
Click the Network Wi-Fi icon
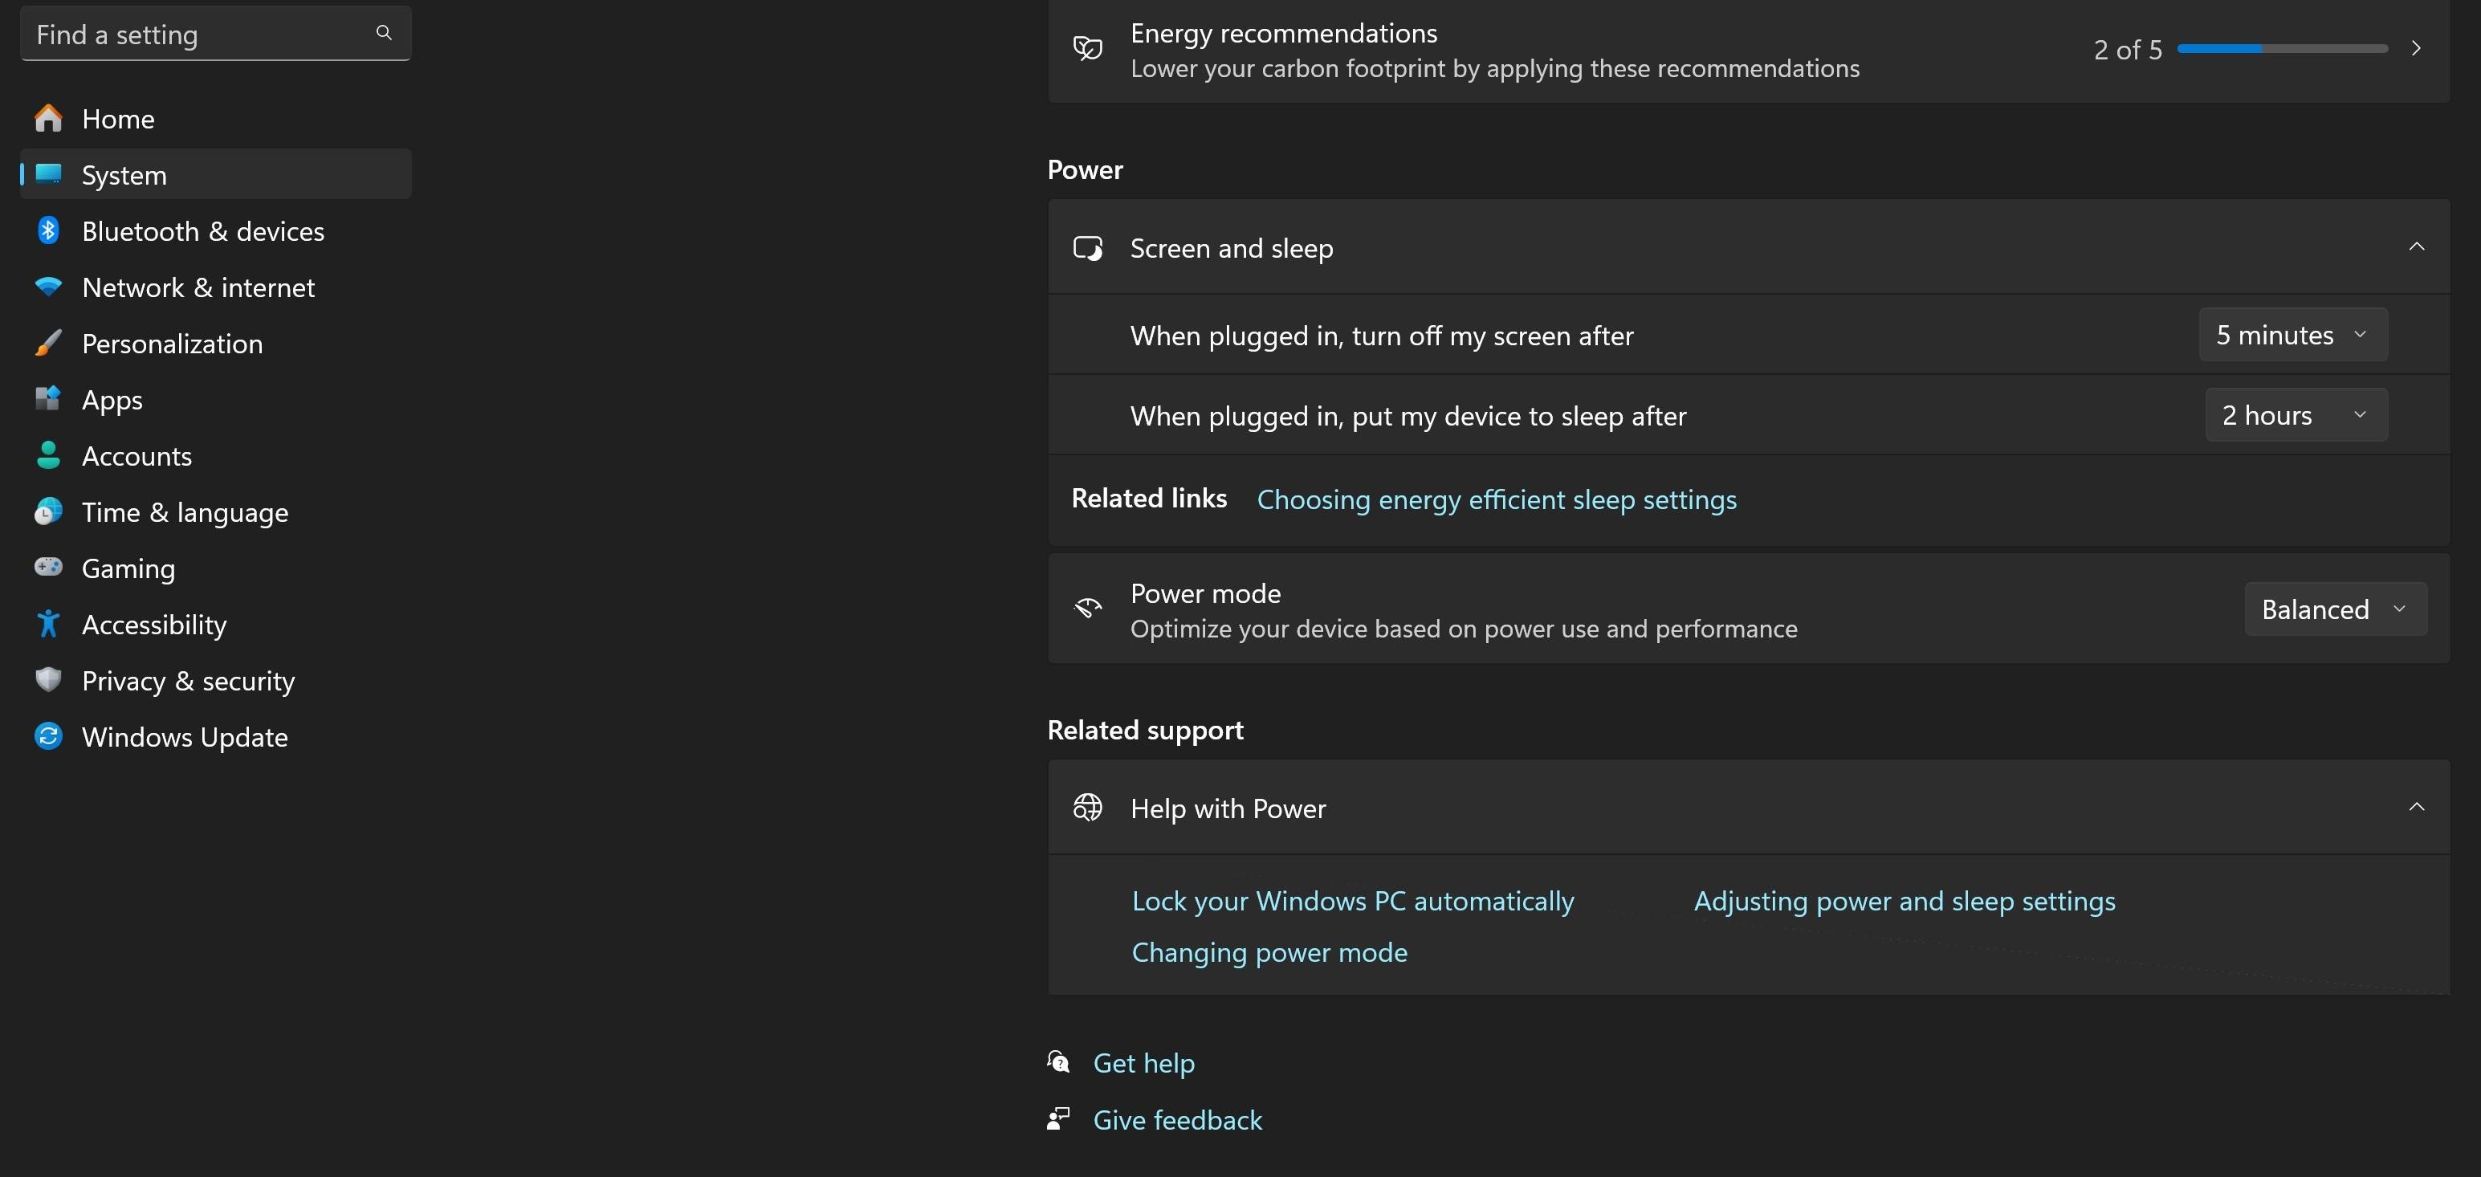pos(48,287)
